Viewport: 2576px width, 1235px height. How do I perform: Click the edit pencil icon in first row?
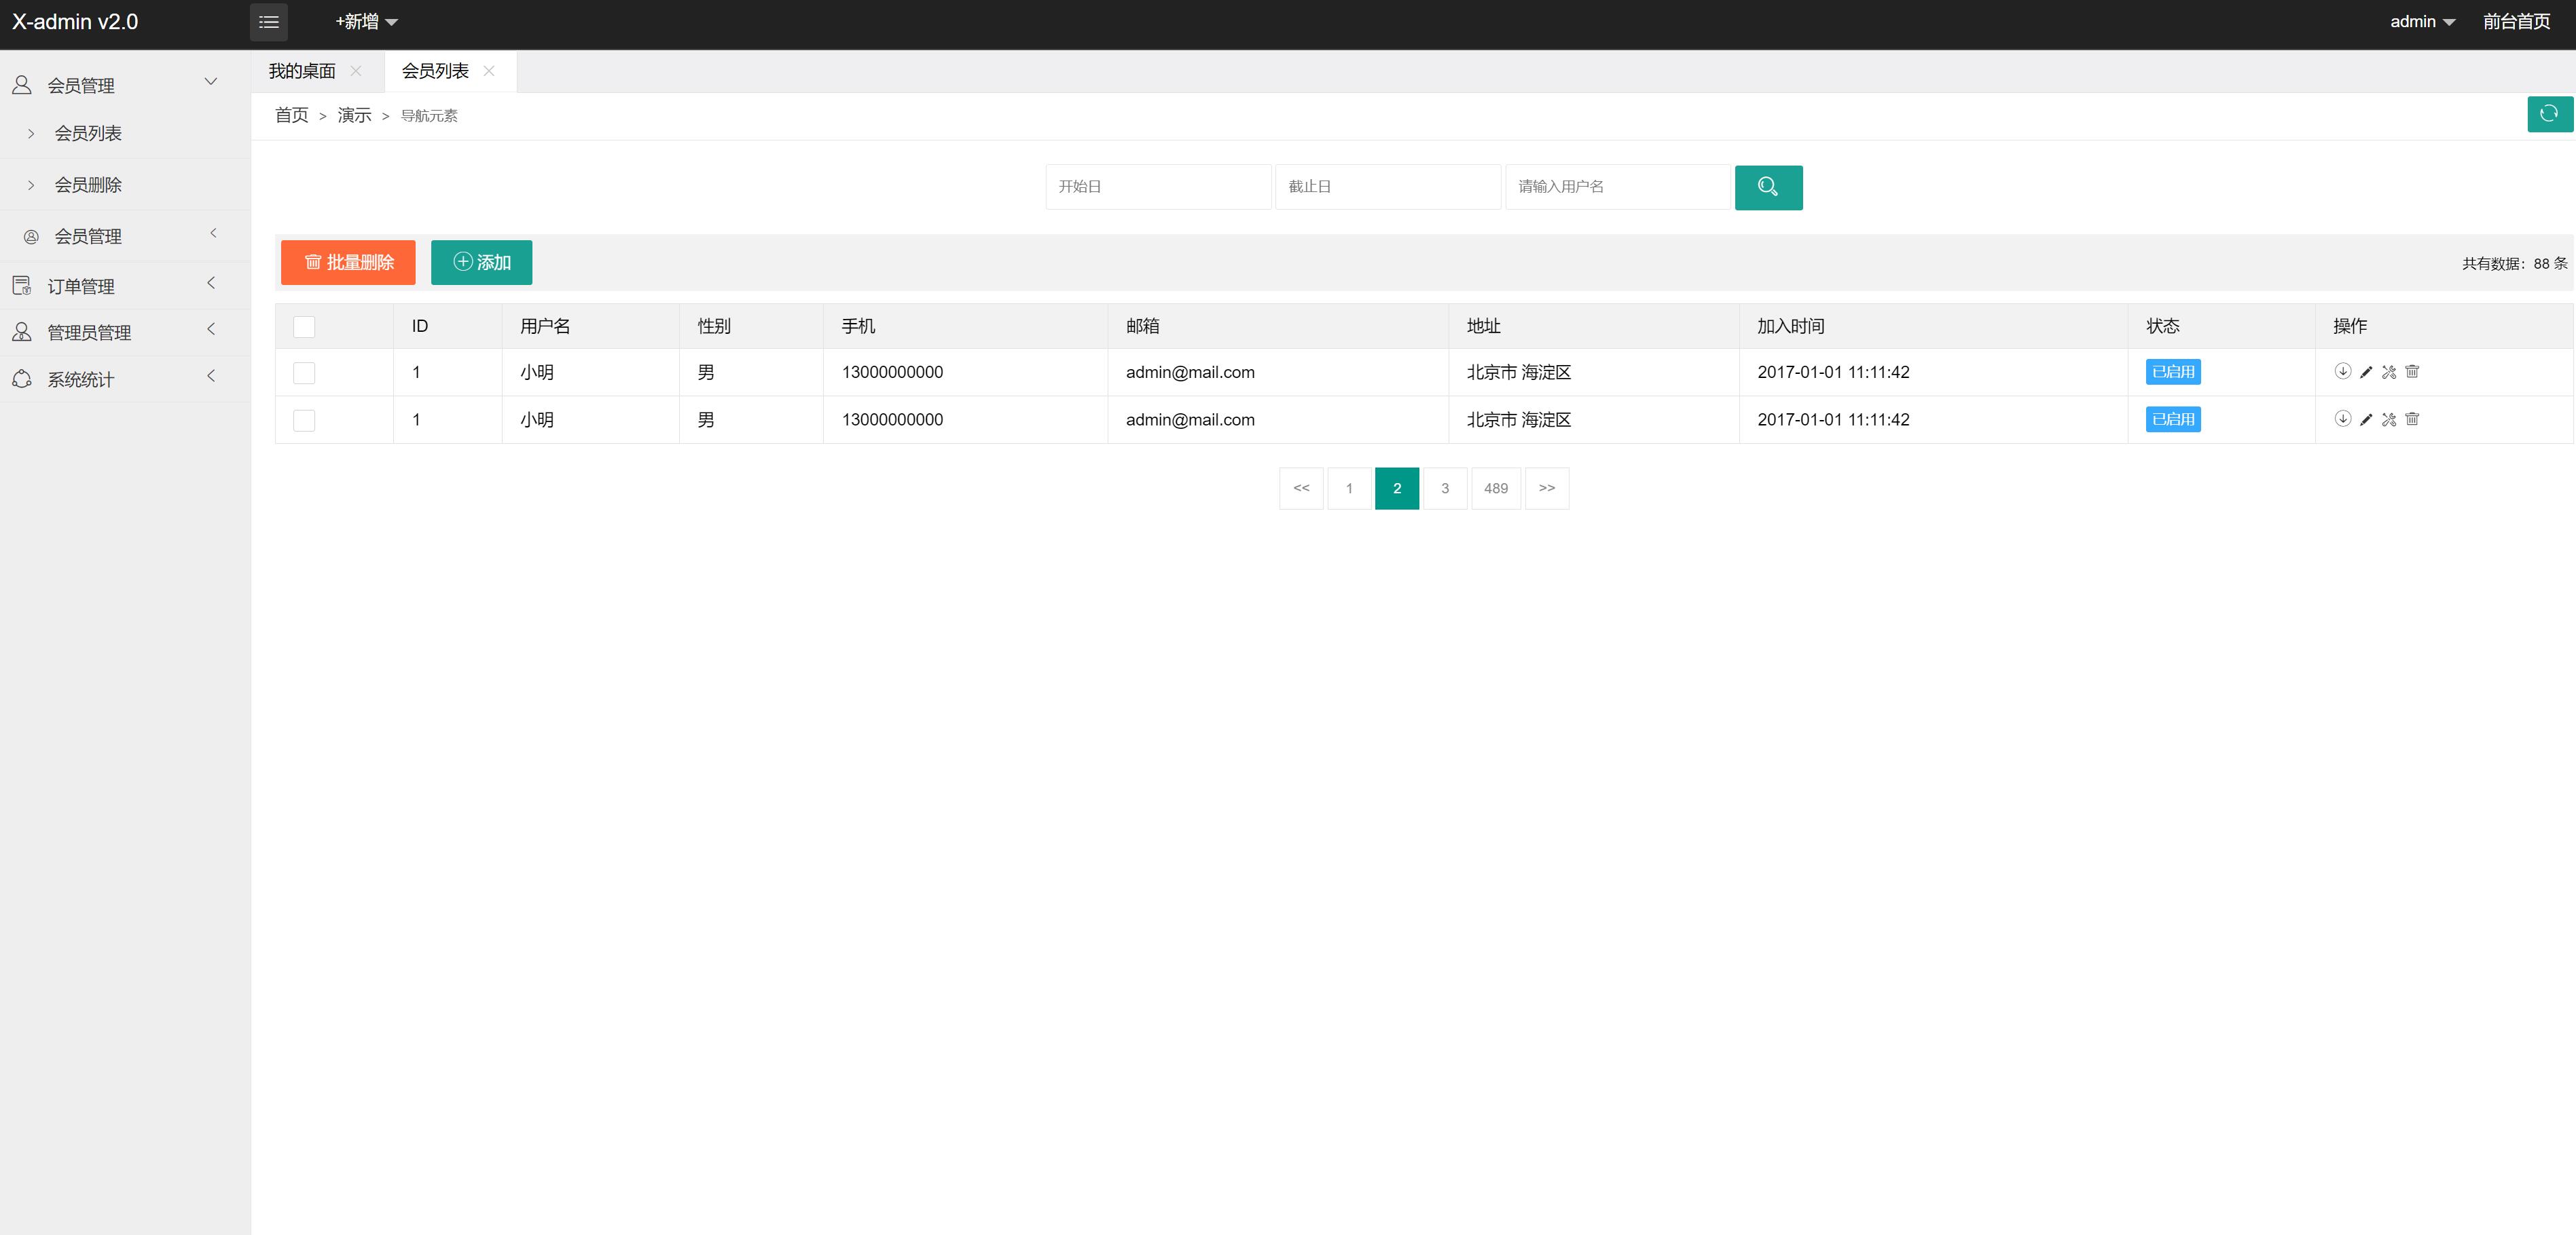click(x=2366, y=372)
